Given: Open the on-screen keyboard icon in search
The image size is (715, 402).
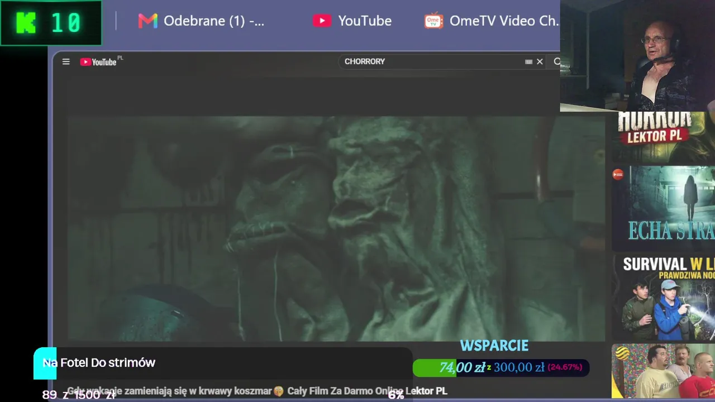Looking at the screenshot, I should [528, 62].
